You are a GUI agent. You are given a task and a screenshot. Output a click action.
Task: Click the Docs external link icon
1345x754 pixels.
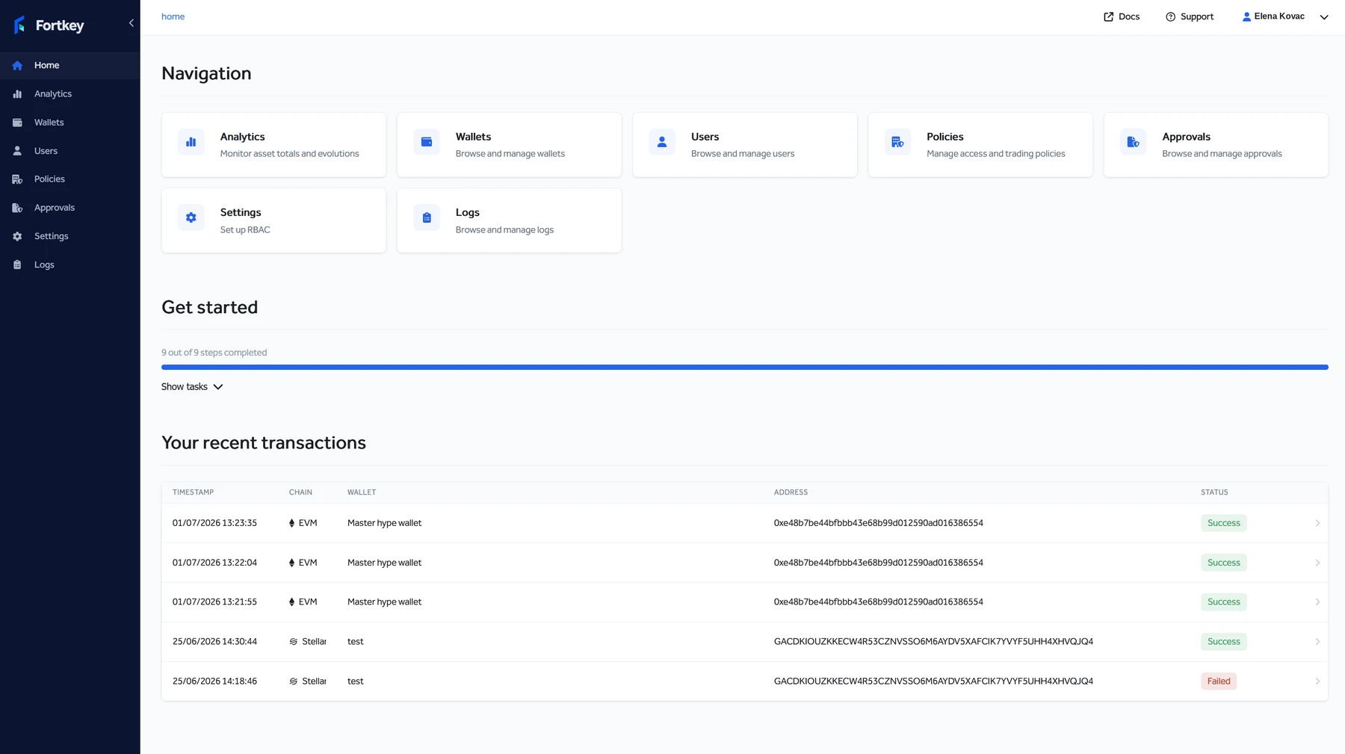1109,16
